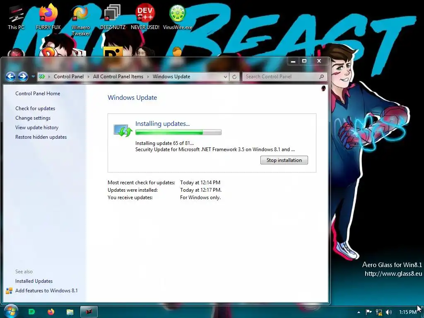This screenshot has height=318, width=424.
Task: Click Check for updates link
Action: pyautogui.click(x=35, y=108)
